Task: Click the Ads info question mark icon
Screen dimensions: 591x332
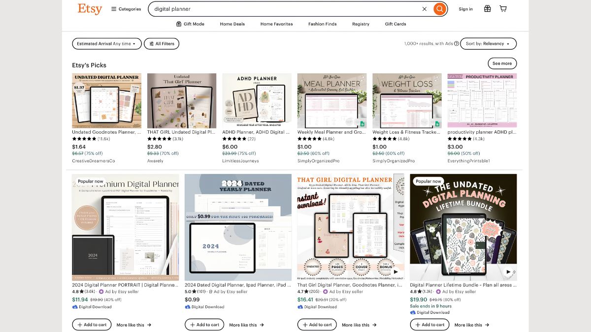Action: 457,44
